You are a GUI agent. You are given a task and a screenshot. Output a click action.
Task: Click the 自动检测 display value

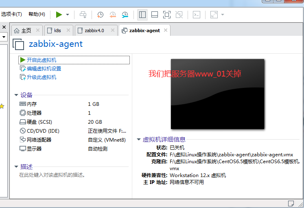pos(98,149)
